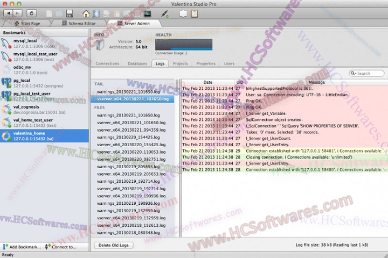
Task: Select tail log warnings_20130221_101650.log
Action: click(x=133, y=92)
